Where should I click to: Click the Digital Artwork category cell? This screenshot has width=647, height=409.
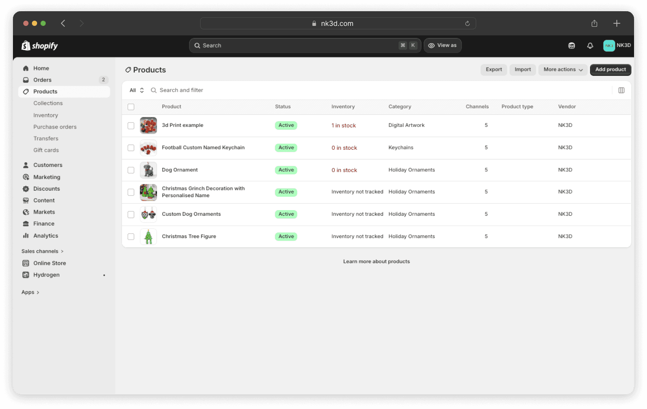(x=406, y=125)
